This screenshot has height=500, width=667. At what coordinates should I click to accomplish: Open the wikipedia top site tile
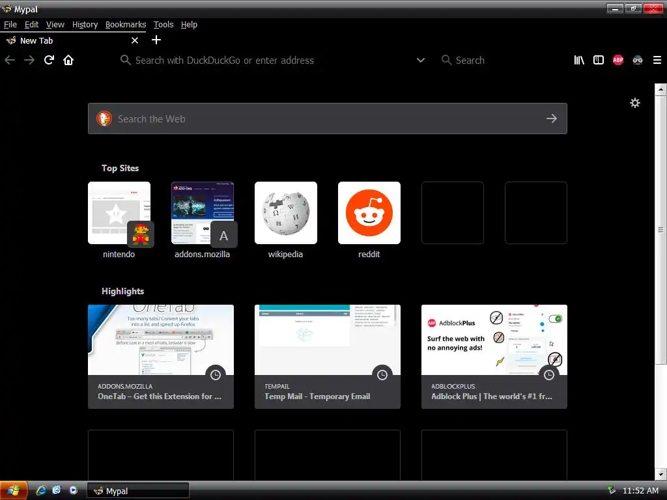286,213
